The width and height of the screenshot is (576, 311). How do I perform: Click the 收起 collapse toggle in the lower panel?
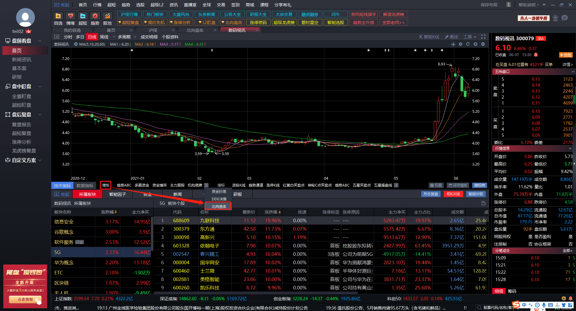[x=62, y=194]
